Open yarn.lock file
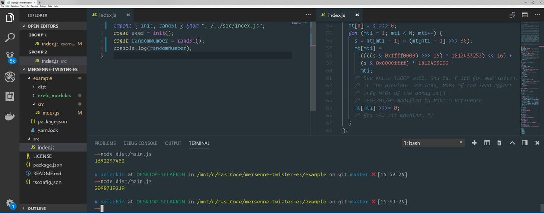The image size is (544, 213). 53,130
